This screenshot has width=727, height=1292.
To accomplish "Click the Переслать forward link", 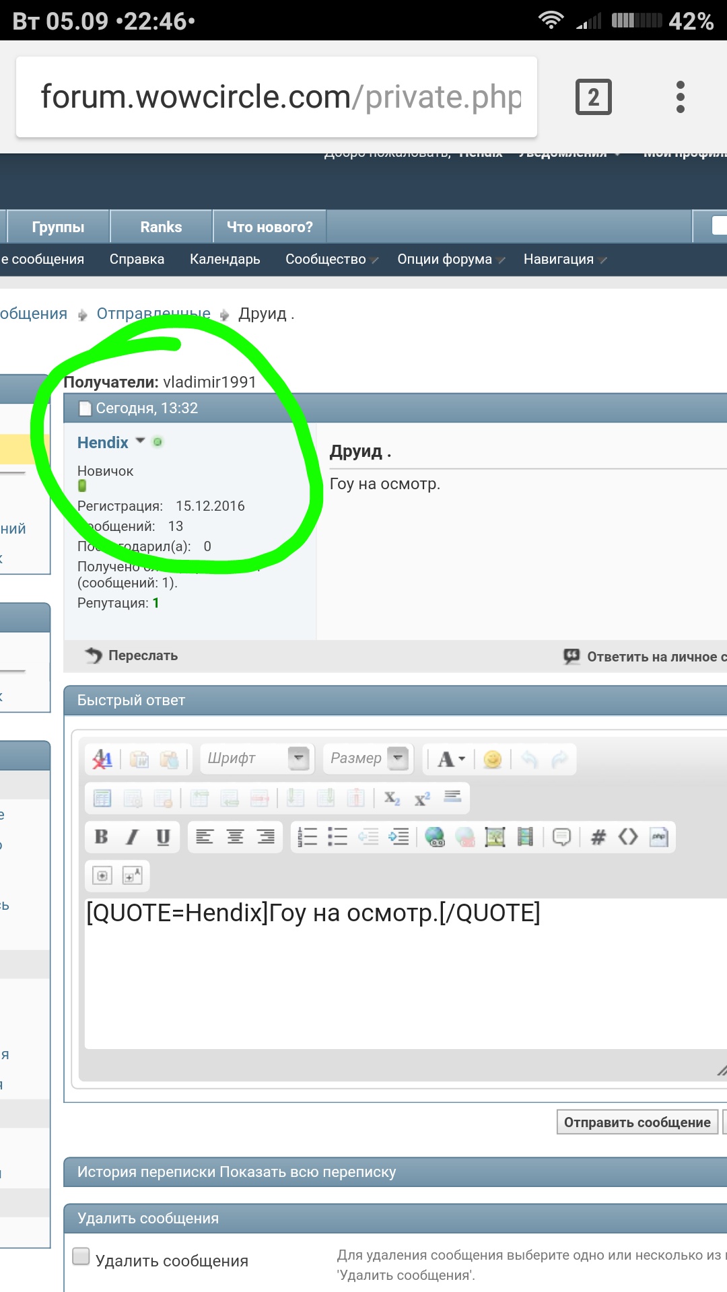I will [x=132, y=655].
